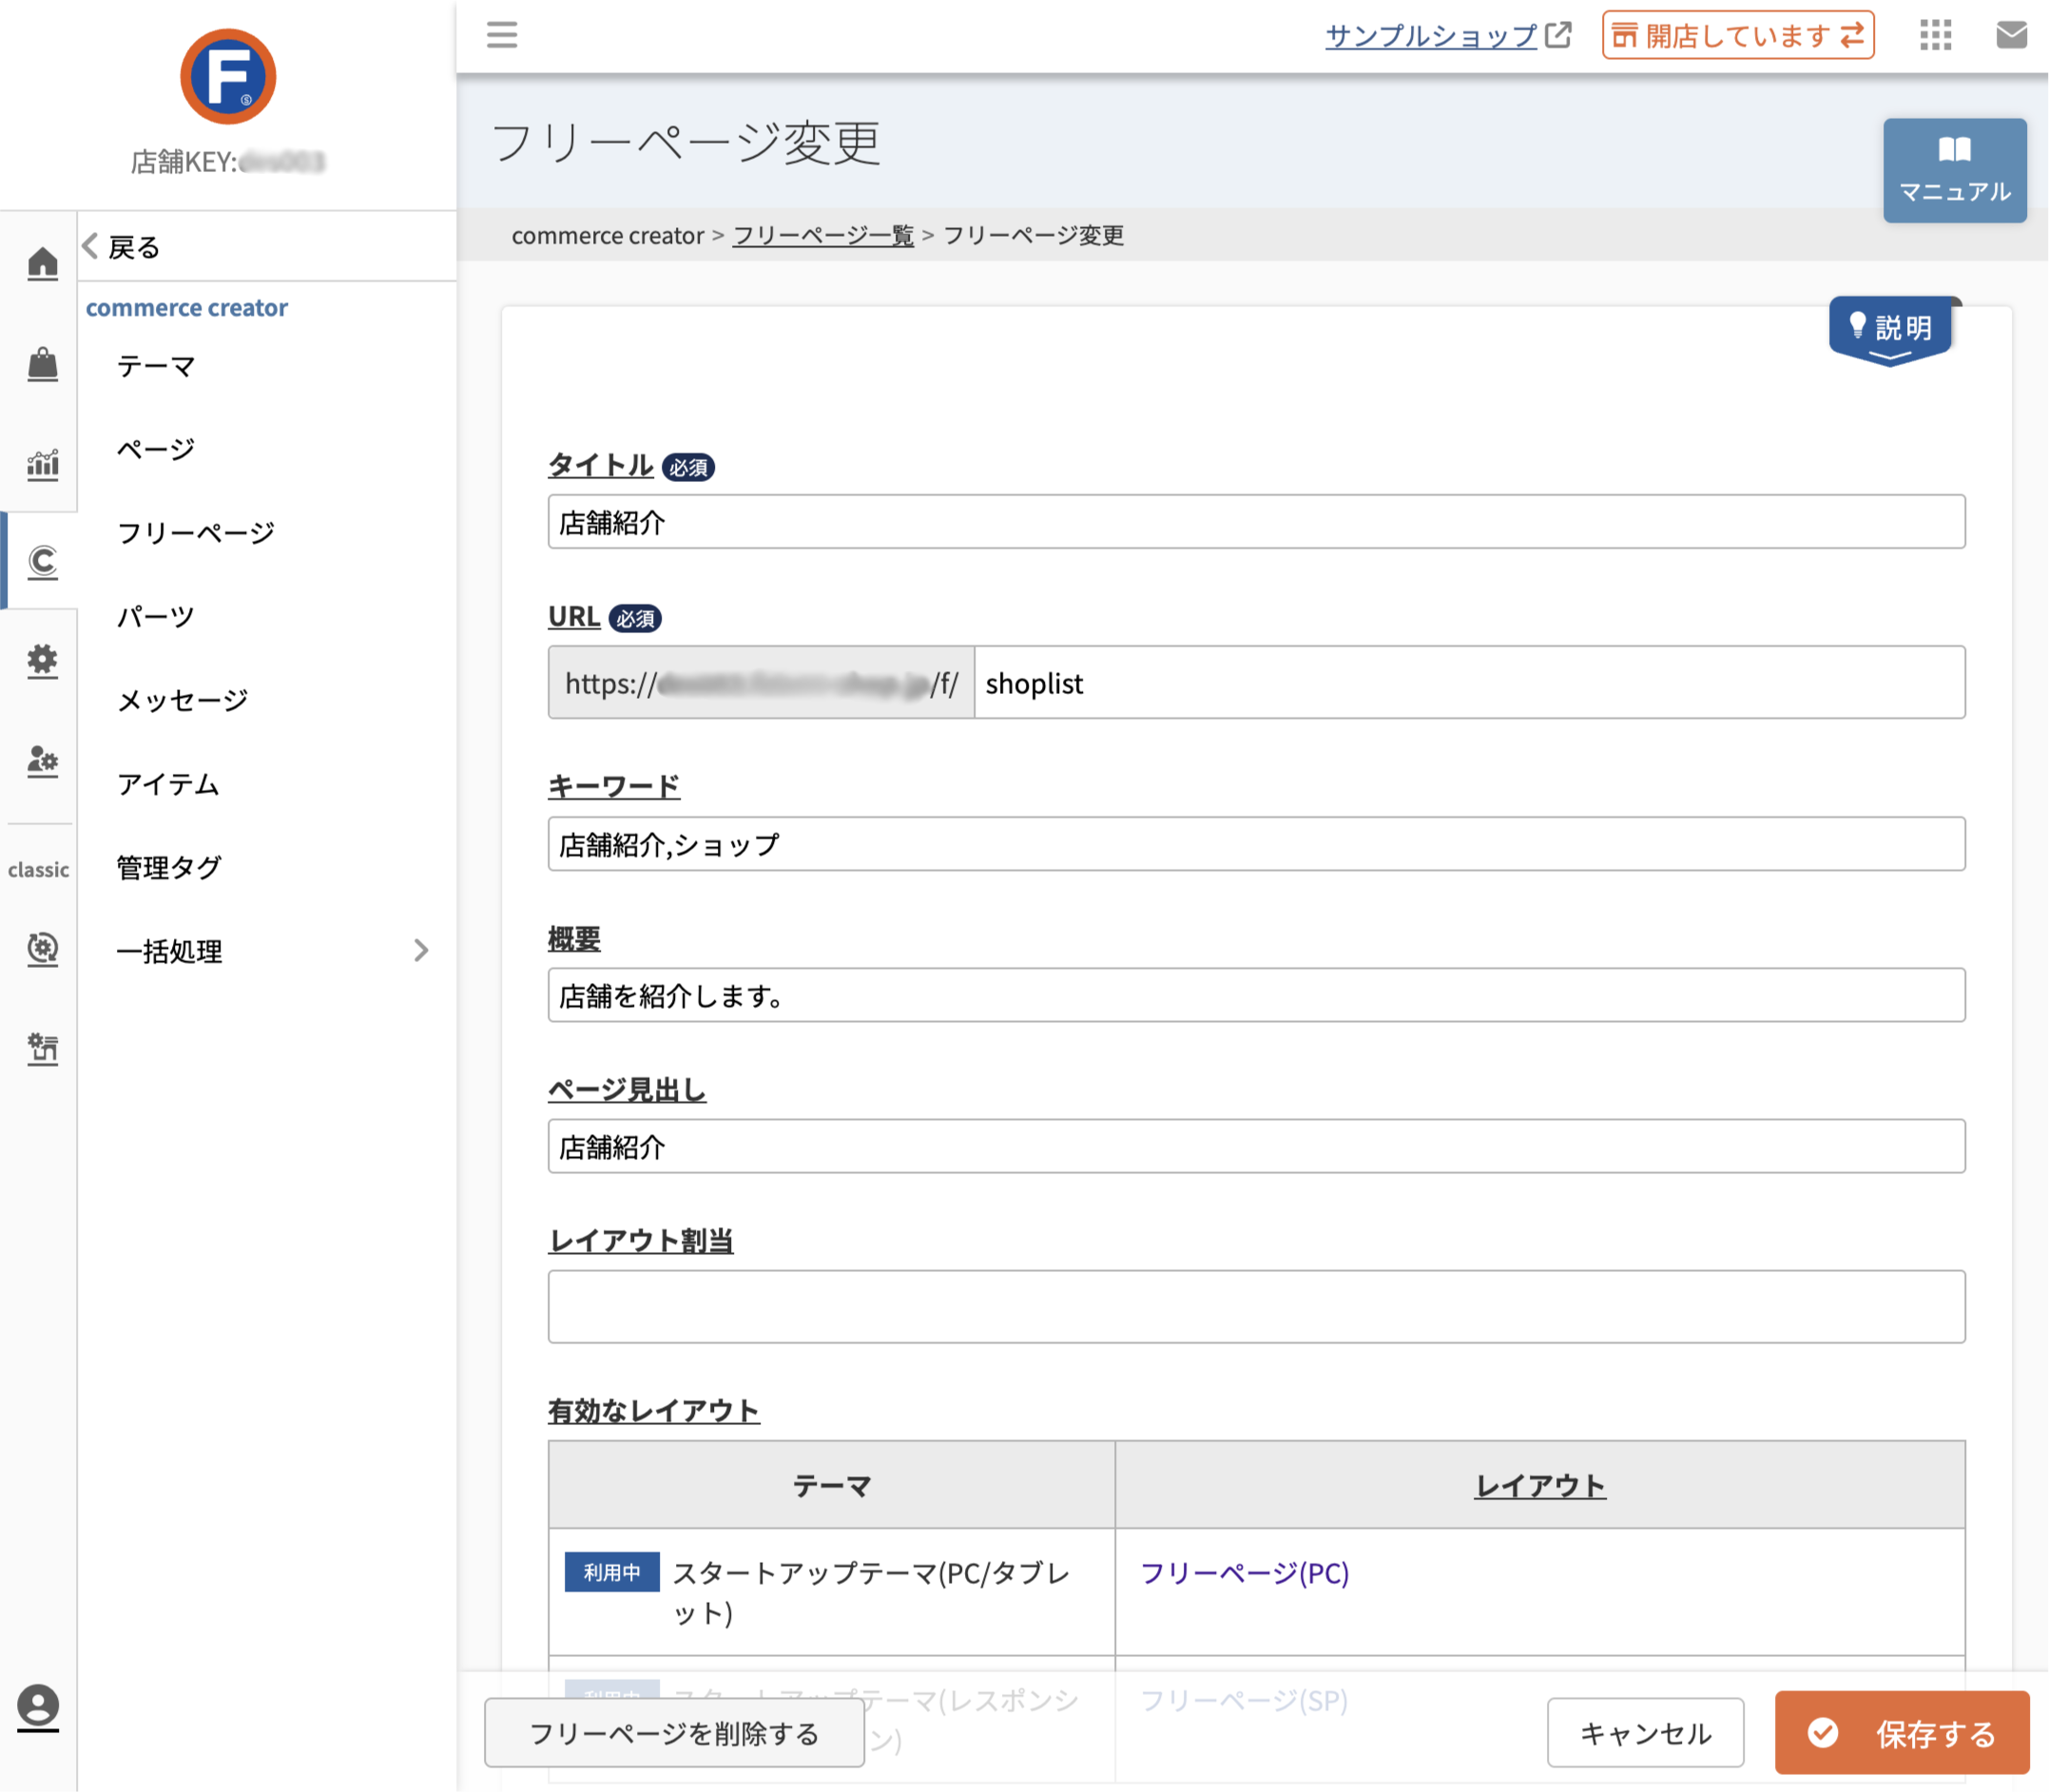This screenshot has width=2049, height=1792.
Task: Open the ページ menu item
Action: (156, 449)
